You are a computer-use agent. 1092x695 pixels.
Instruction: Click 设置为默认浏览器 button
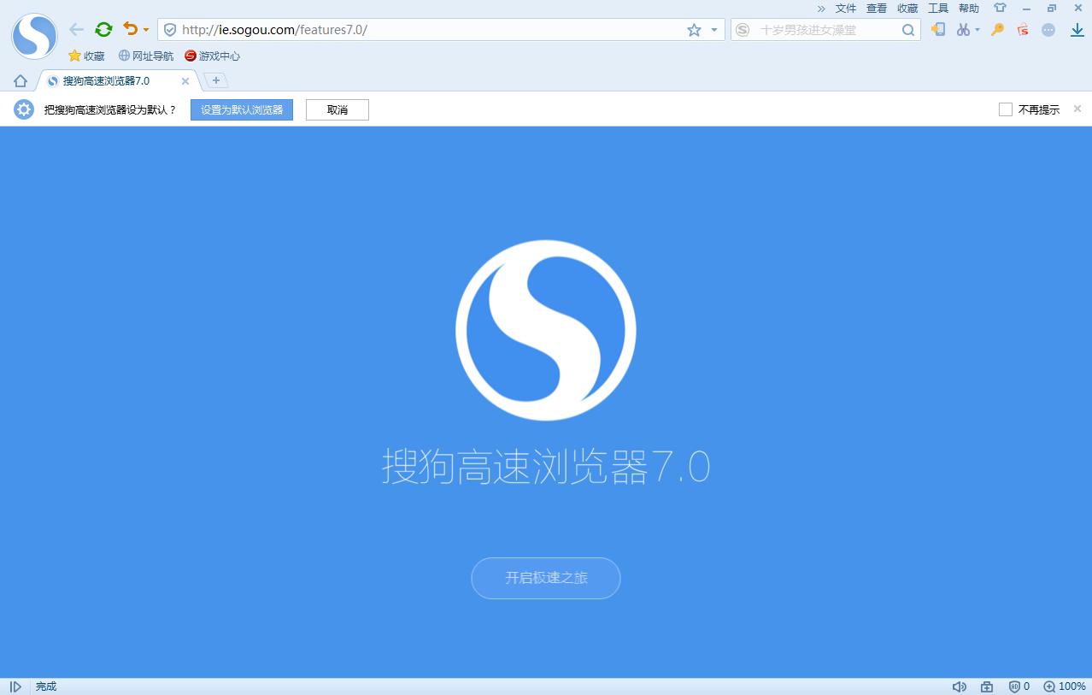[x=241, y=109]
